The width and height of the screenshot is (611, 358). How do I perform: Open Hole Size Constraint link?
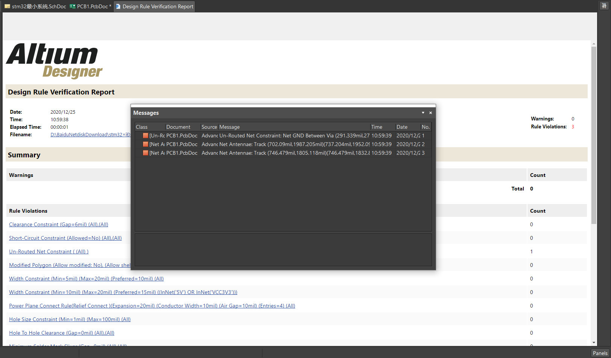pos(70,319)
